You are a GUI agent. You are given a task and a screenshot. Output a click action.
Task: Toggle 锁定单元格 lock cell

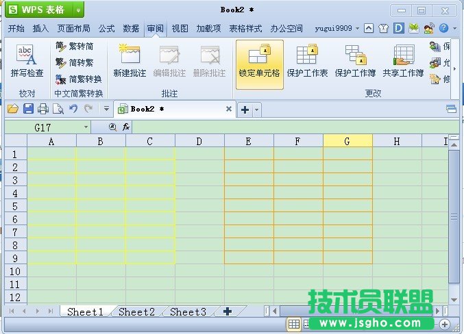pos(260,64)
